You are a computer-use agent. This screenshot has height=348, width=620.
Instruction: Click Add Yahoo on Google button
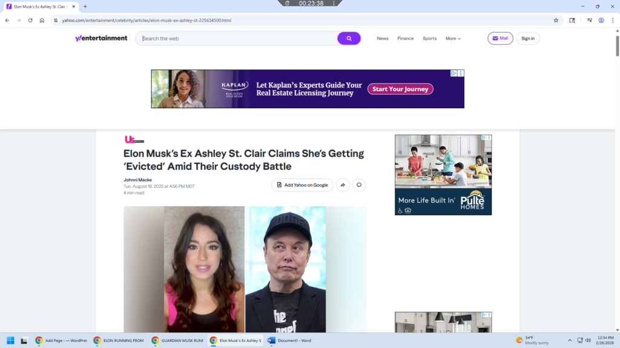pos(302,185)
